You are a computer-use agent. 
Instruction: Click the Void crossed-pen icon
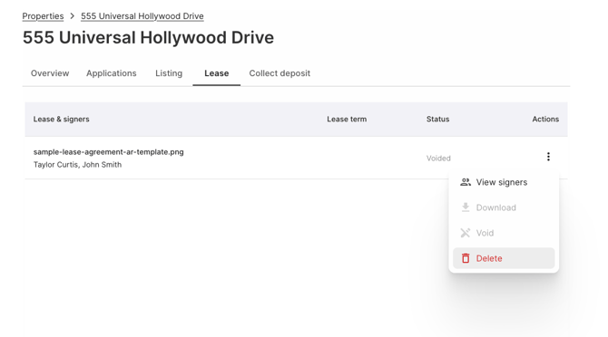point(466,233)
